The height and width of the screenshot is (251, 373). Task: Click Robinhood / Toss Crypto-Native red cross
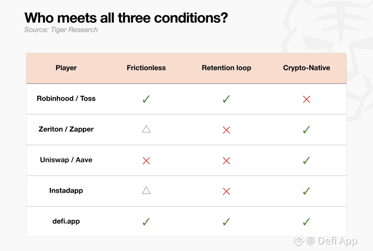pyautogui.click(x=306, y=99)
